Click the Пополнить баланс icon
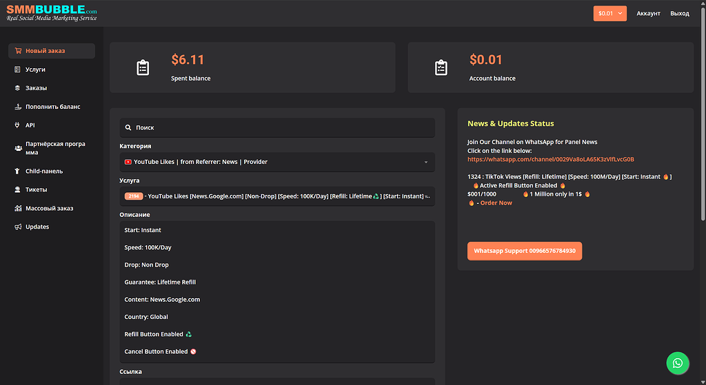This screenshot has width=706, height=385. coord(18,107)
